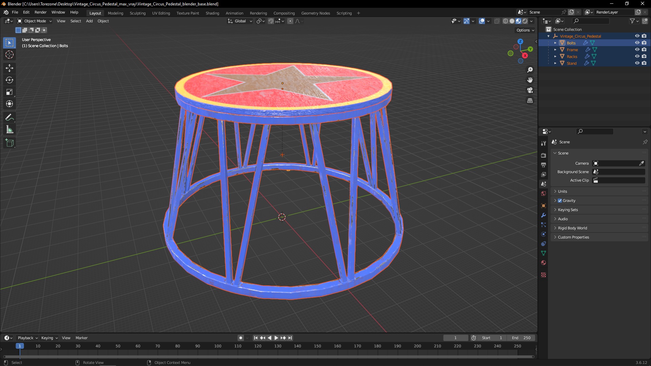Open the Physics properties tab
The height and width of the screenshot is (366, 651).
(544, 234)
